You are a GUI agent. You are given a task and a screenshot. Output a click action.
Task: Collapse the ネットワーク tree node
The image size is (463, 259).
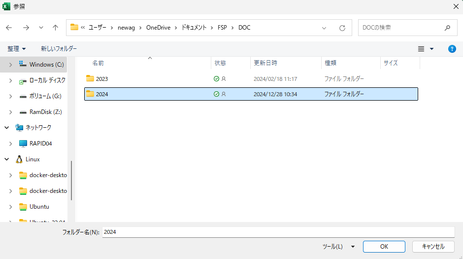[6, 127]
